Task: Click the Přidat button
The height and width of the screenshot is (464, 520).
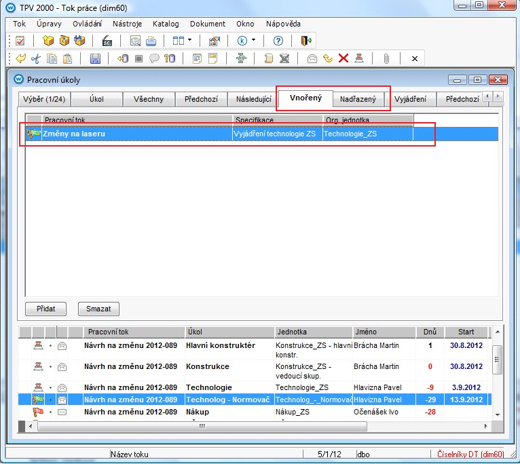Action: (45, 309)
